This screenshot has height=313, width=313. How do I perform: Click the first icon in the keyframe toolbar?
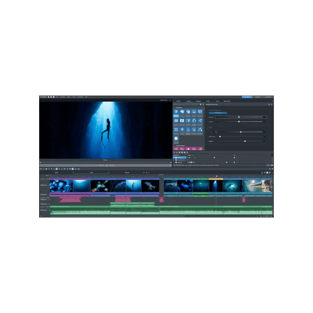pyautogui.click(x=174, y=153)
